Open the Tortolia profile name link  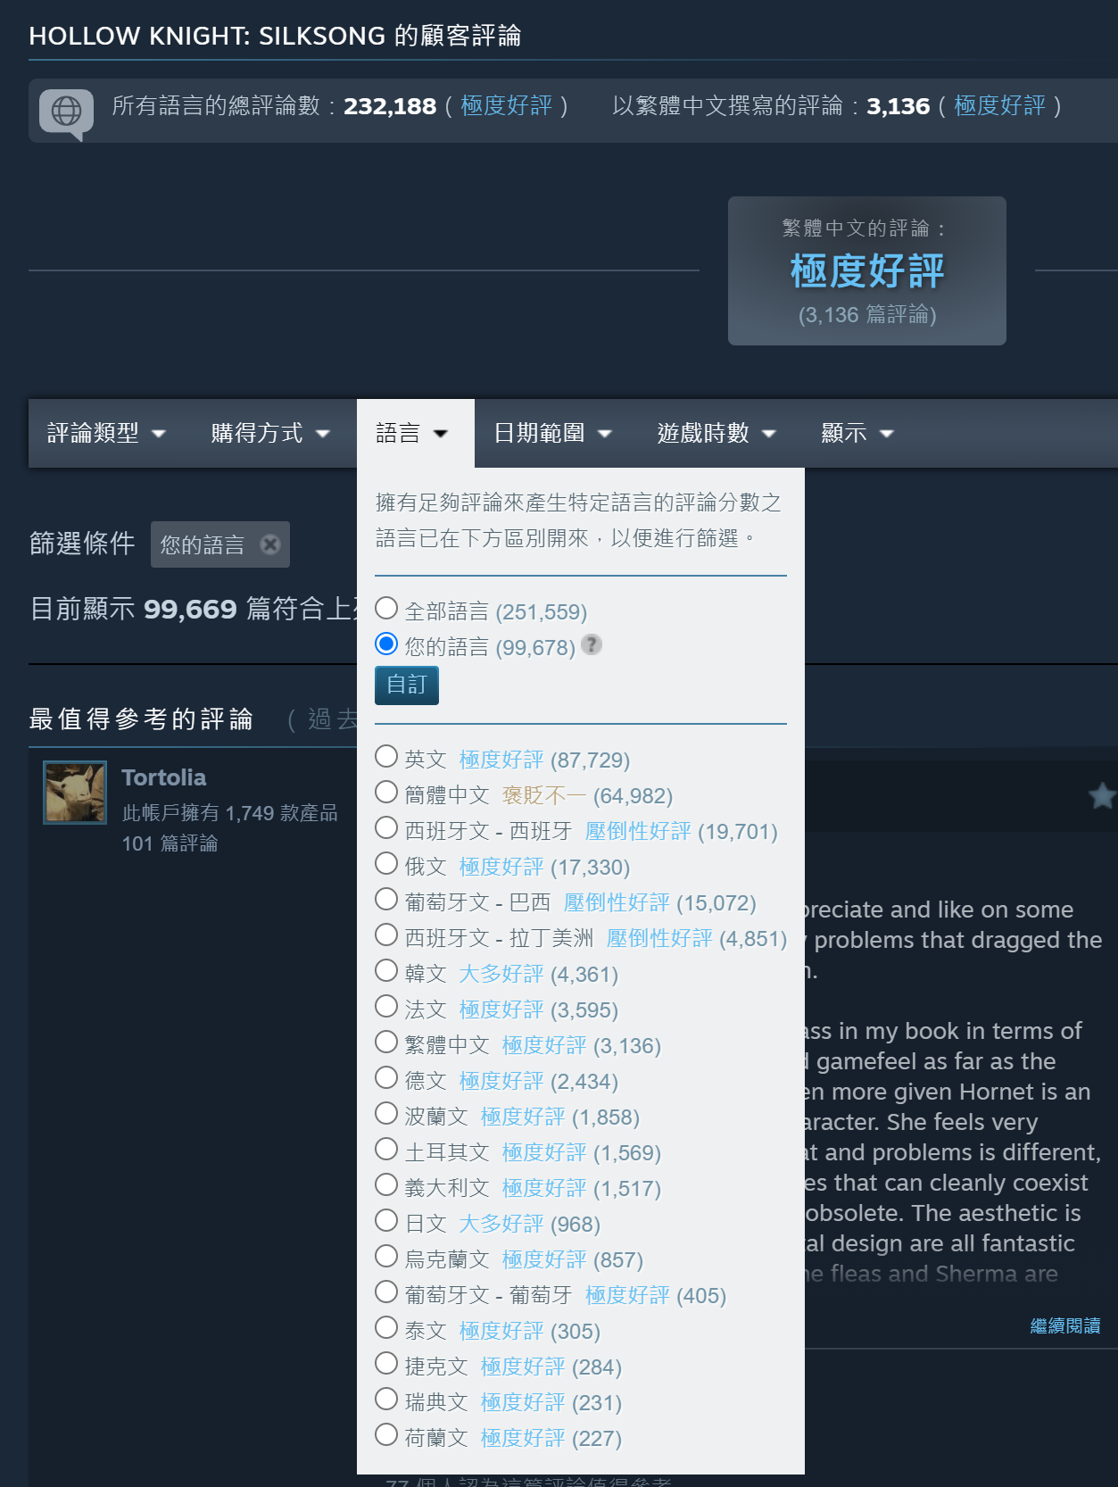click(x=164, y=777)
